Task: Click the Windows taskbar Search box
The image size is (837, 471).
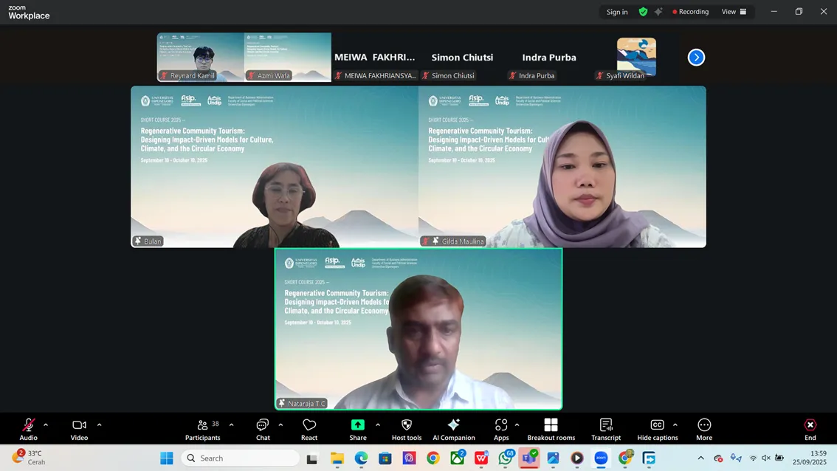Action: 241,458
